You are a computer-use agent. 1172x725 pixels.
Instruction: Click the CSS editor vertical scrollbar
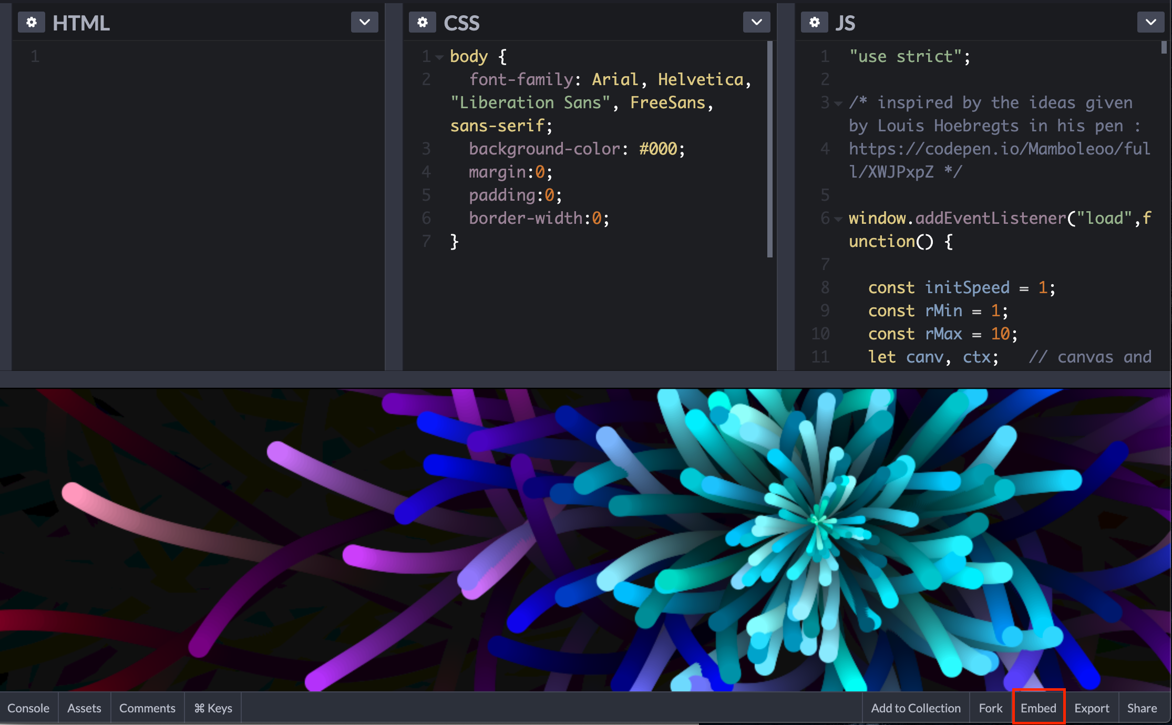[x=770, y=150]
